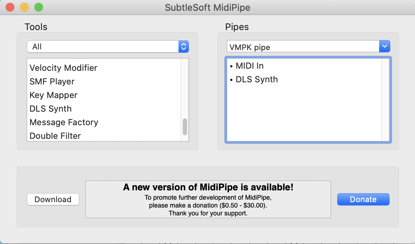Click the blue Donate button
The width and height of the screenshot is (415, 244).
363,199
